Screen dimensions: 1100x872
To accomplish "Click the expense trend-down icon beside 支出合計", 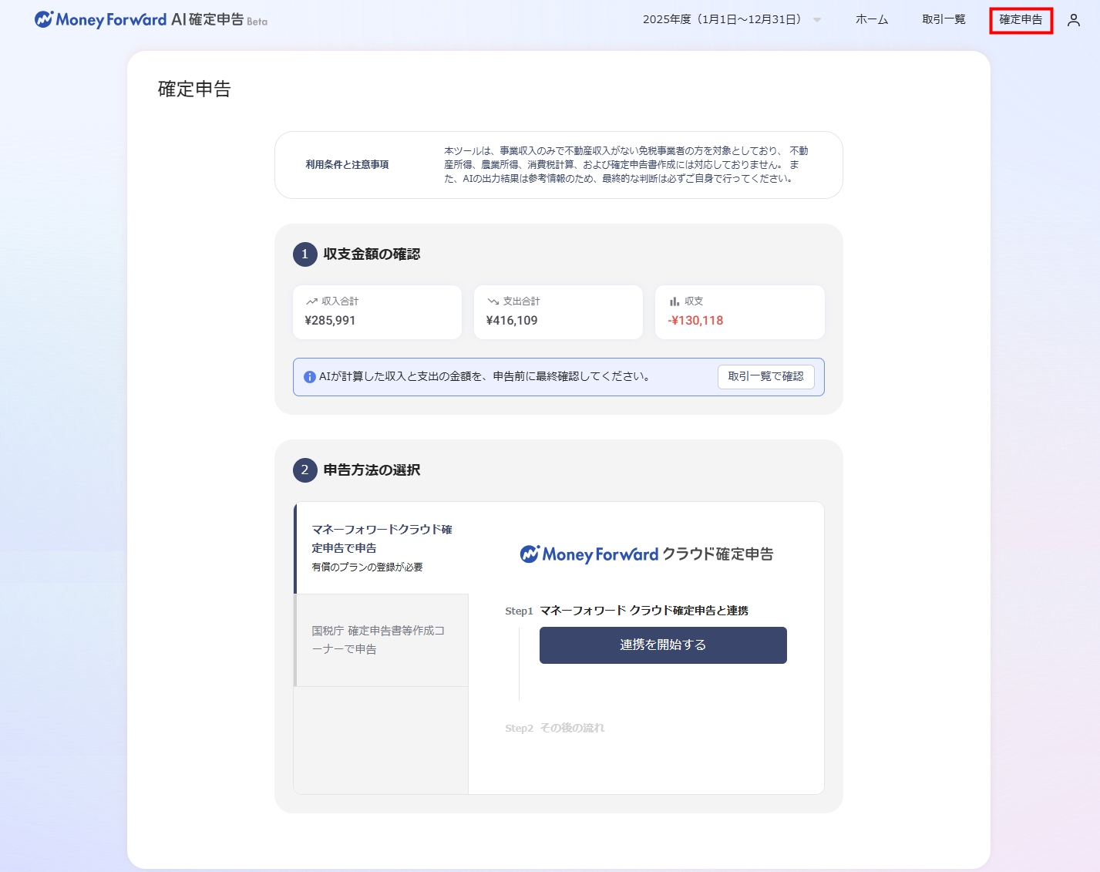I will click(493, 301).
